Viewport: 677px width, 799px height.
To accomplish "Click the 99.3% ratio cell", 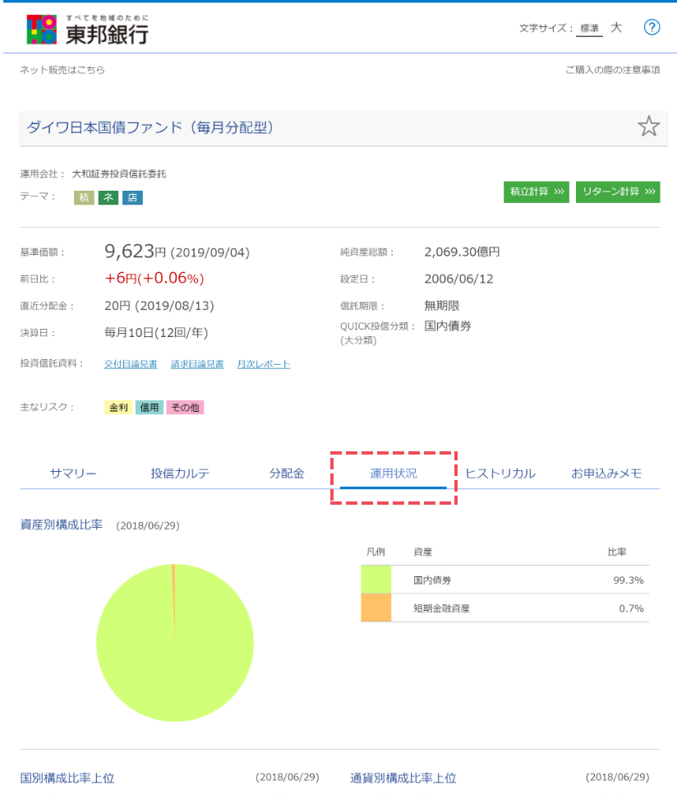I will pos(629,580).
